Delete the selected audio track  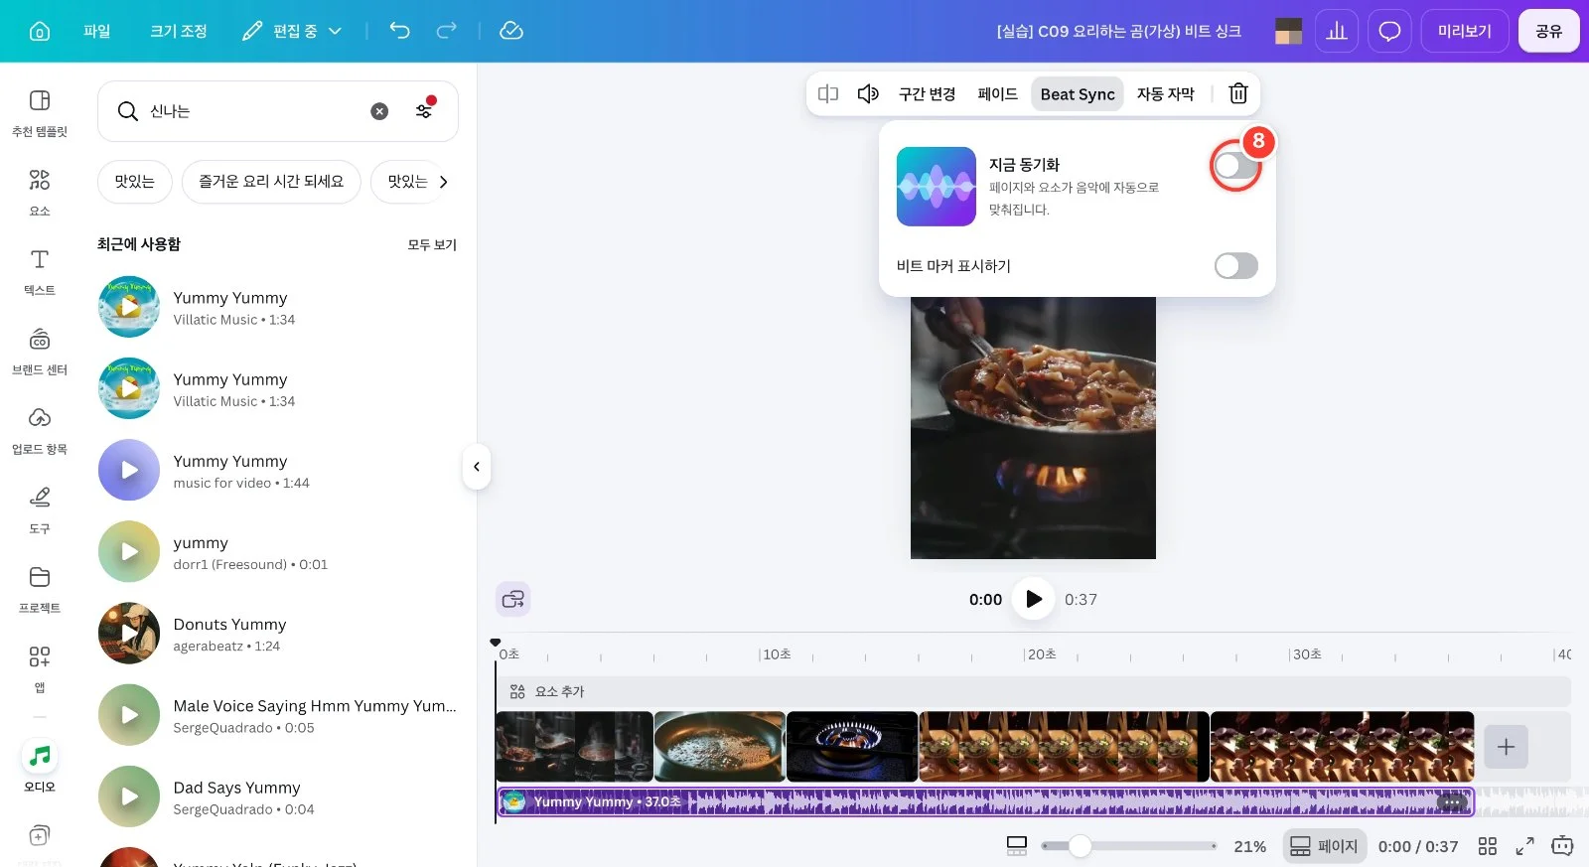tap(1238, 93)
